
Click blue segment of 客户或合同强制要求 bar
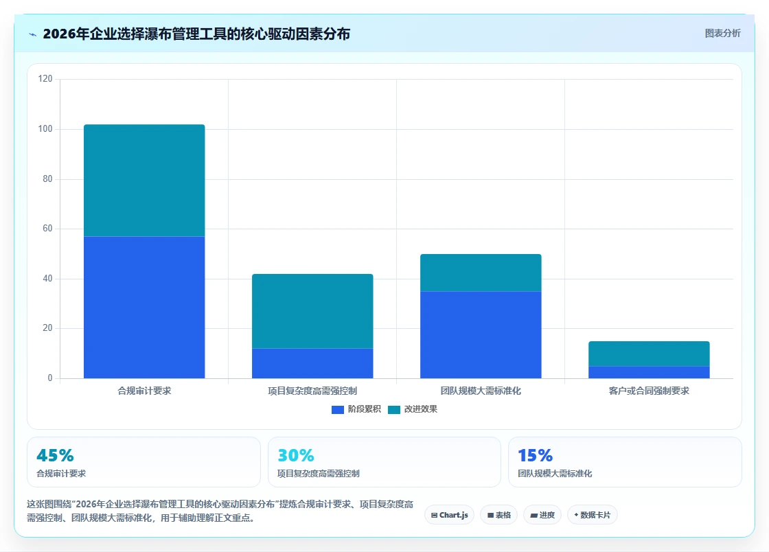point(649,372)
